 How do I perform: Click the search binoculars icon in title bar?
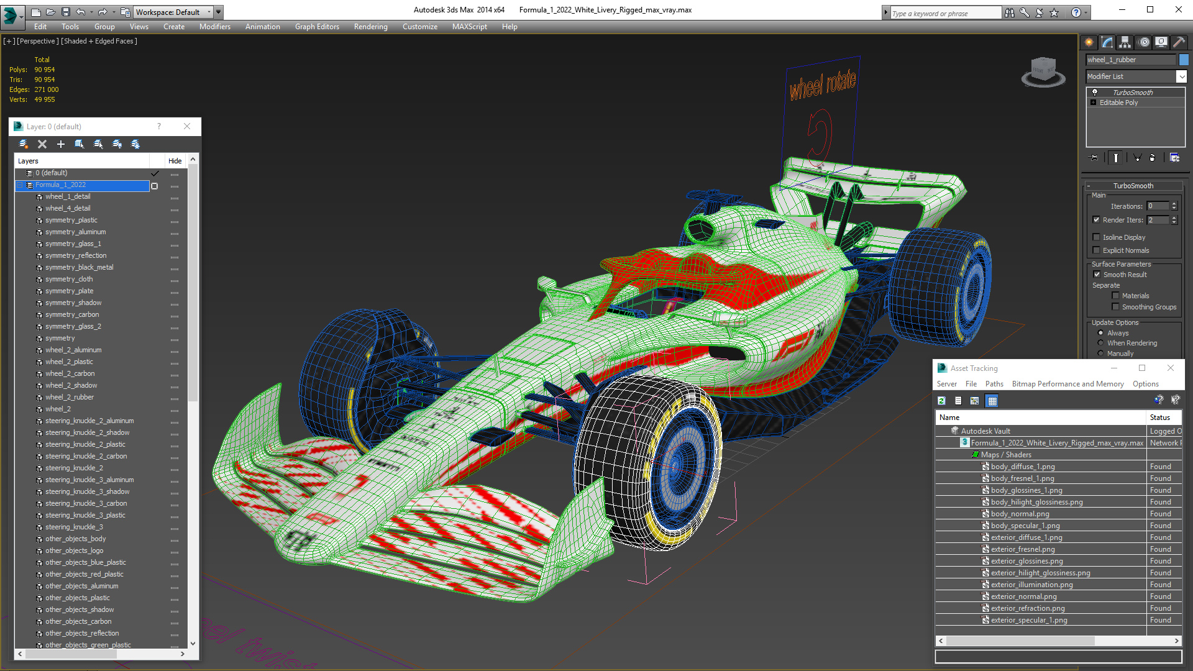point(1010,12)
